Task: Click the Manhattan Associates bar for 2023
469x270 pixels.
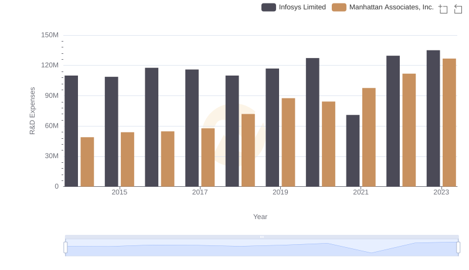Action: pyautogui.click(x=449, y=123)
